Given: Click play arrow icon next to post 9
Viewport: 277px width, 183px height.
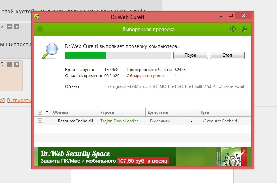Looking at the screenshot, I should click(17, 64).
